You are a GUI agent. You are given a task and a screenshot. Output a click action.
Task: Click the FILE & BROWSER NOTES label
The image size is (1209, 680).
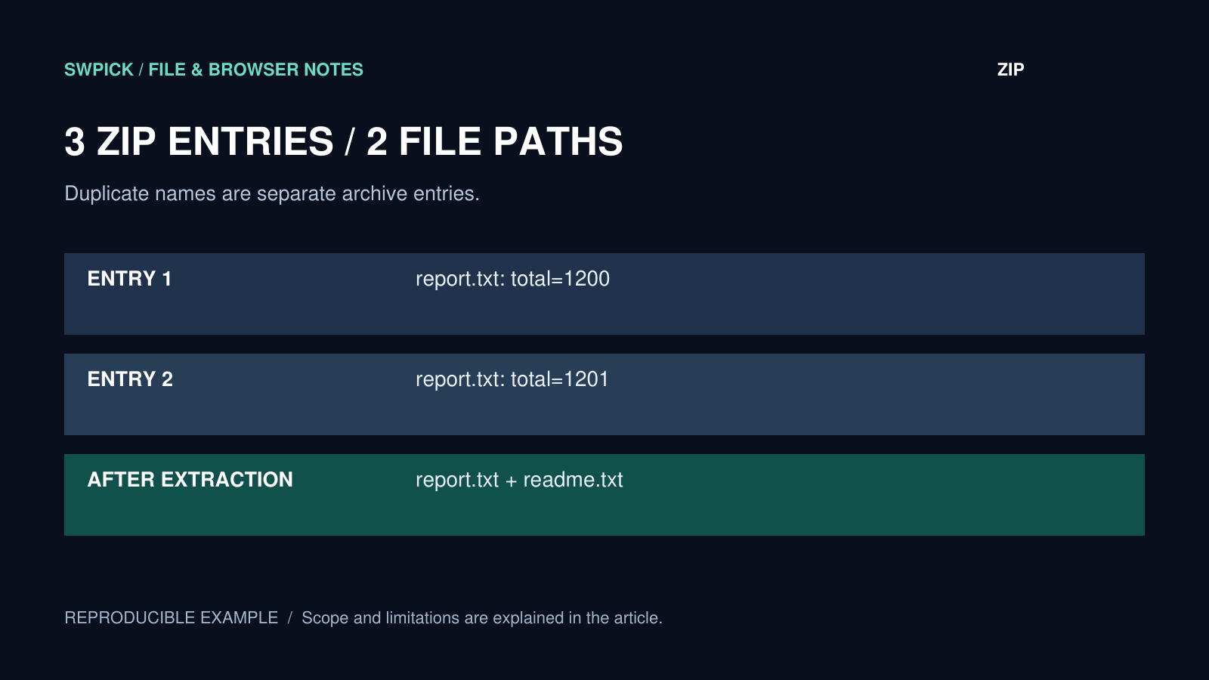(255, 70)
